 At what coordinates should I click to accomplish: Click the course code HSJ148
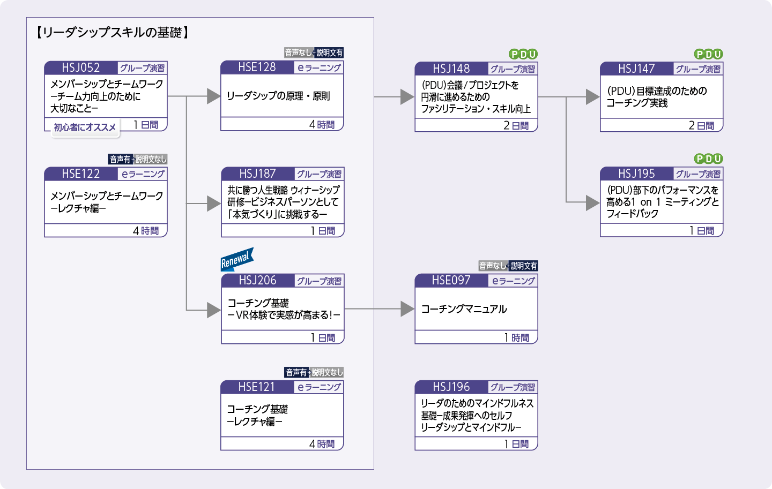451,69
